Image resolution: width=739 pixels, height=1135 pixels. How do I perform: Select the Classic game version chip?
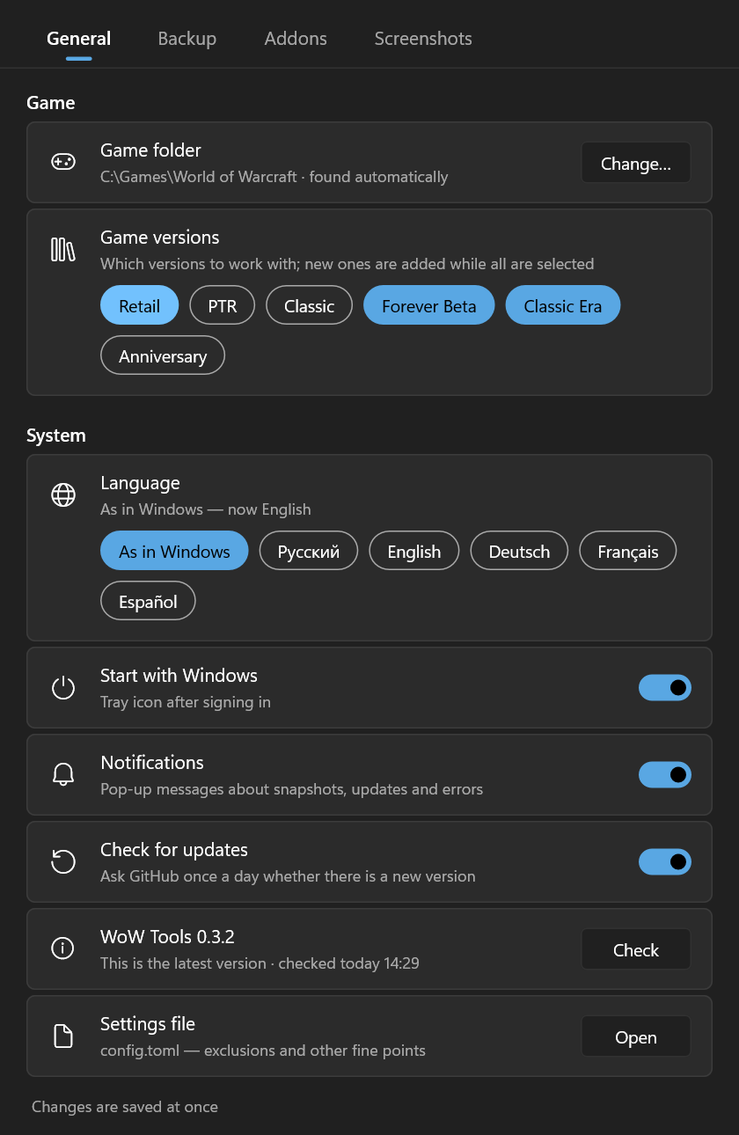310,306
